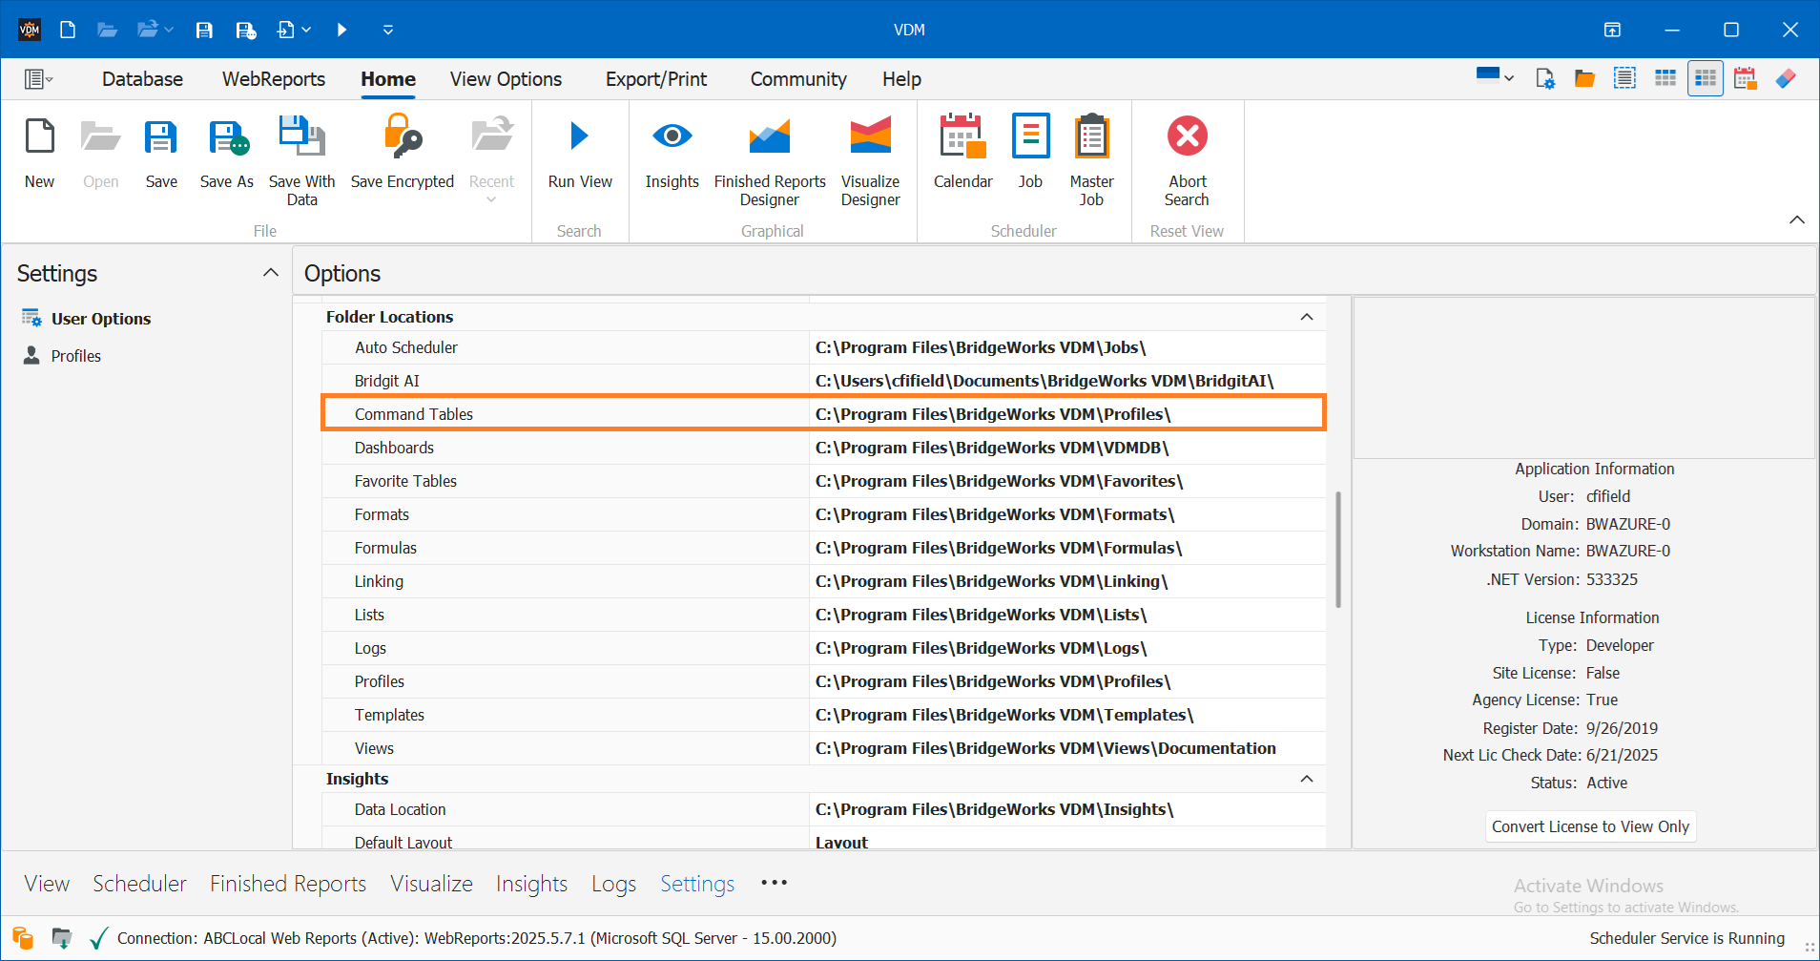The image size is (1820, 961).
Task: Launch the Visualize Designer
Action: pos(870,161)
